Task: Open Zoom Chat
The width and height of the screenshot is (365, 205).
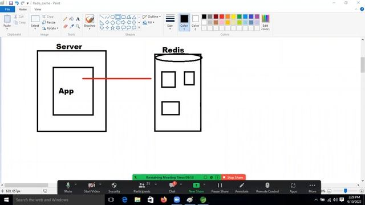Action: click(172, 187)
